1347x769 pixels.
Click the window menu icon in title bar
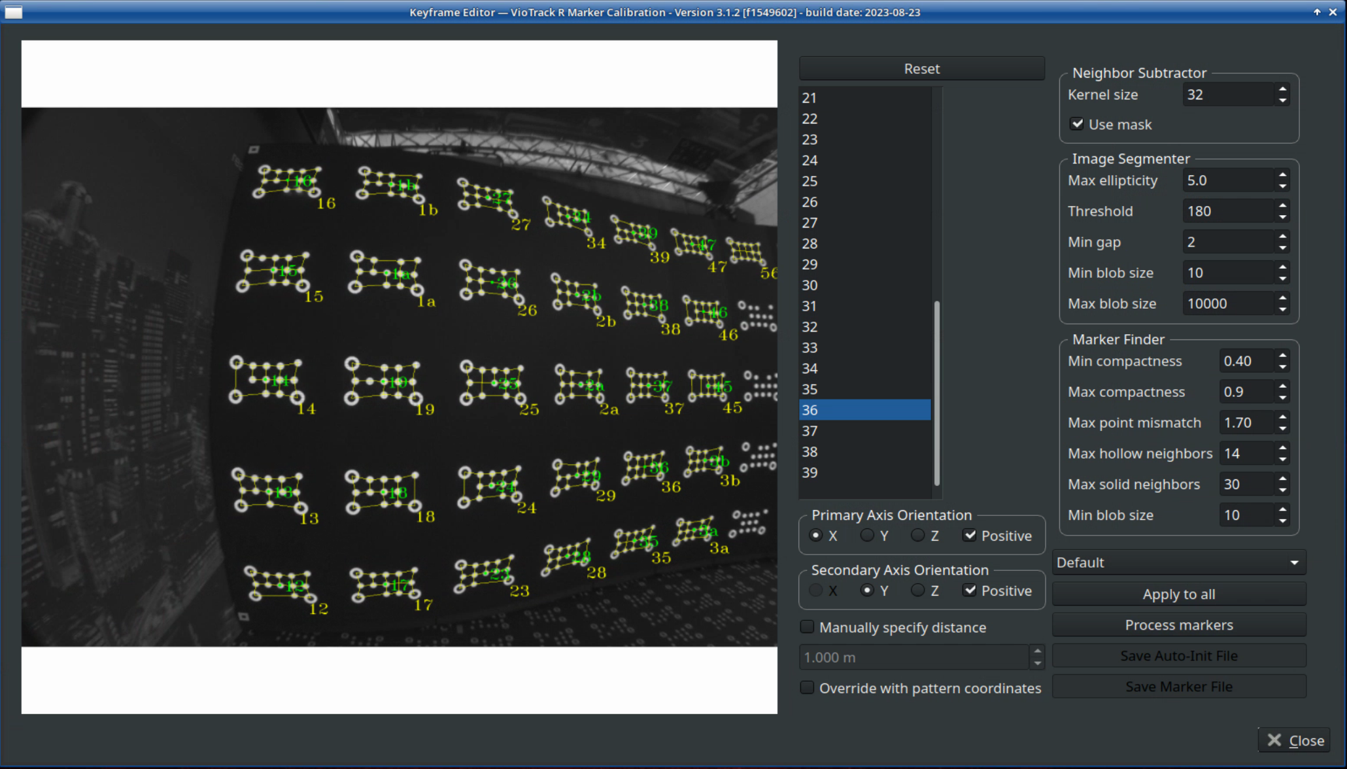pos(14,12)
